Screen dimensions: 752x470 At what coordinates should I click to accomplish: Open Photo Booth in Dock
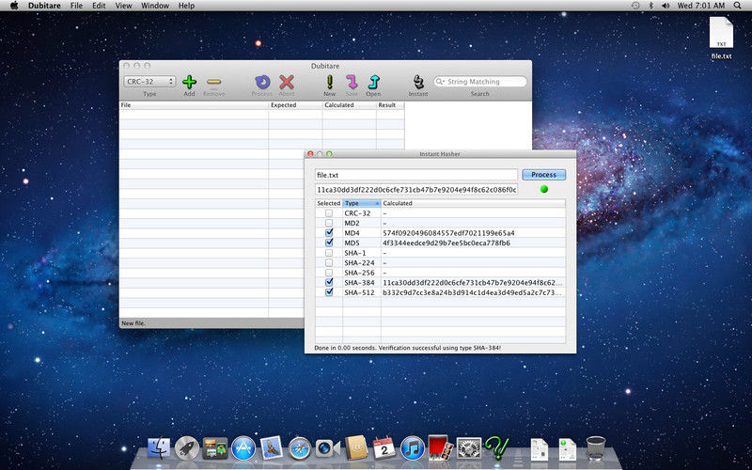[x=440, y=448]
